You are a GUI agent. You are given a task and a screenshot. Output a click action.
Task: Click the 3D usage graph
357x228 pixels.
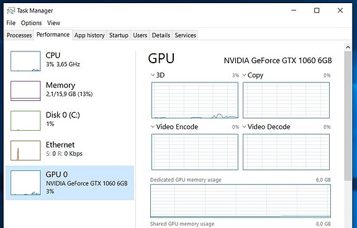click(195, 100)
